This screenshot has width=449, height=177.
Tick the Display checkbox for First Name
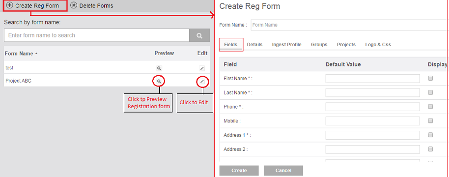pos(430,78)
